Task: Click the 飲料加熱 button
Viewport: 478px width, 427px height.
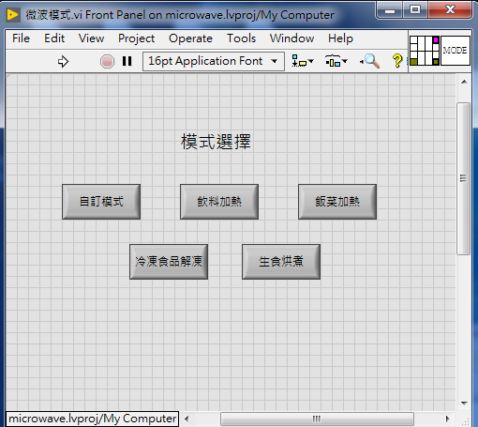Action: tap(219, 202)
